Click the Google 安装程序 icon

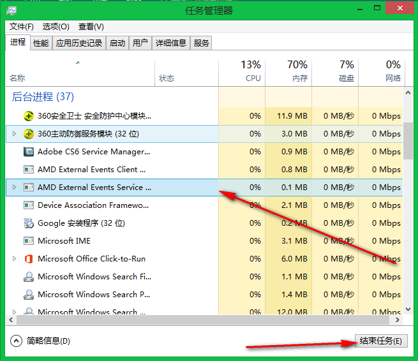click(29, 223)
